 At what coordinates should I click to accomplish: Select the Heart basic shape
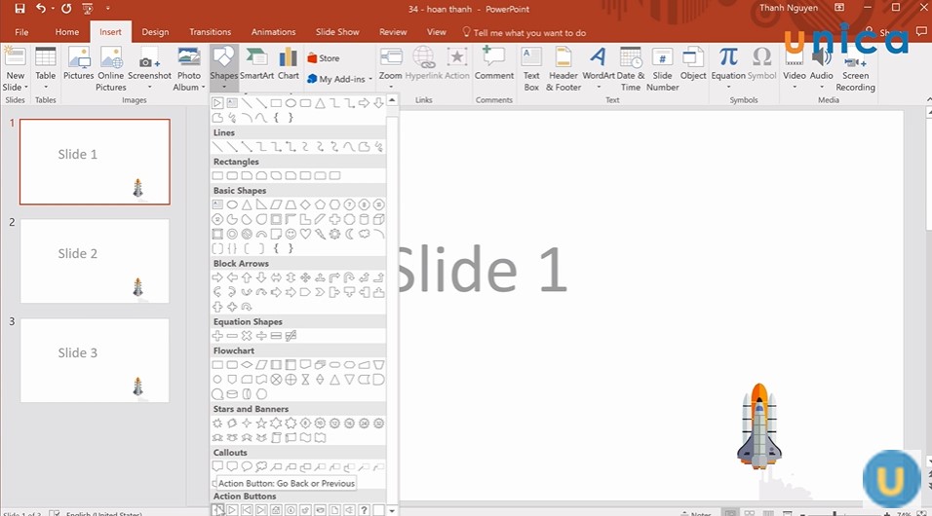(305, 234)
